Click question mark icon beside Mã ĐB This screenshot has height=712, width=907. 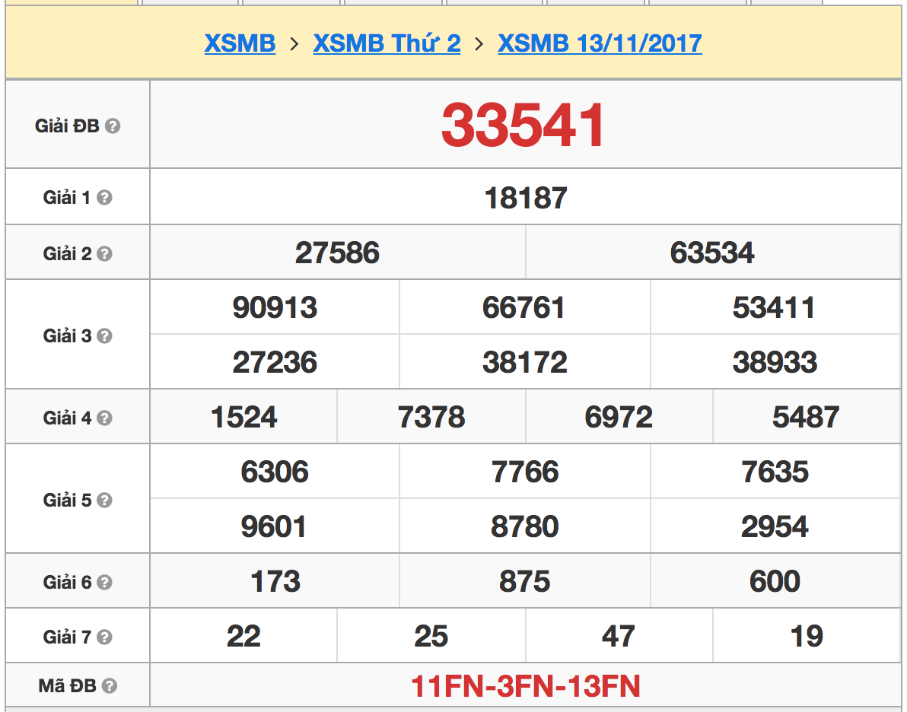click(x=110, y=686)
